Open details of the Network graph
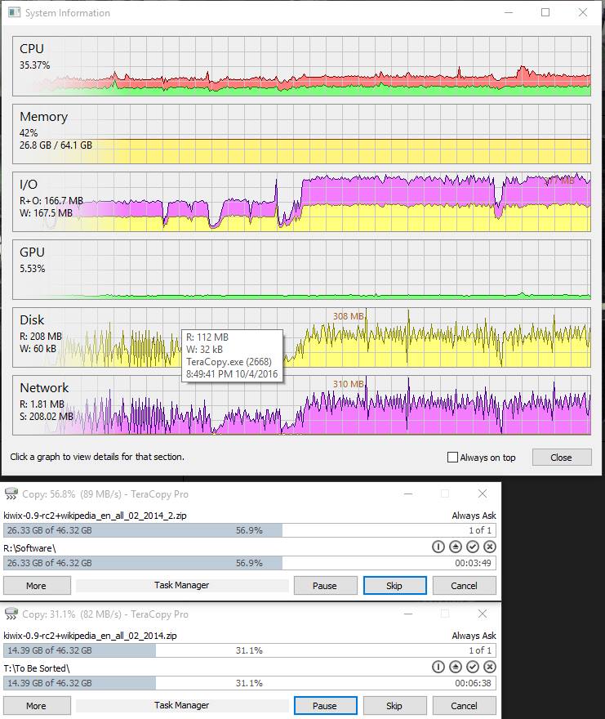This screenshot has width=605, height=719. [301, 405]
